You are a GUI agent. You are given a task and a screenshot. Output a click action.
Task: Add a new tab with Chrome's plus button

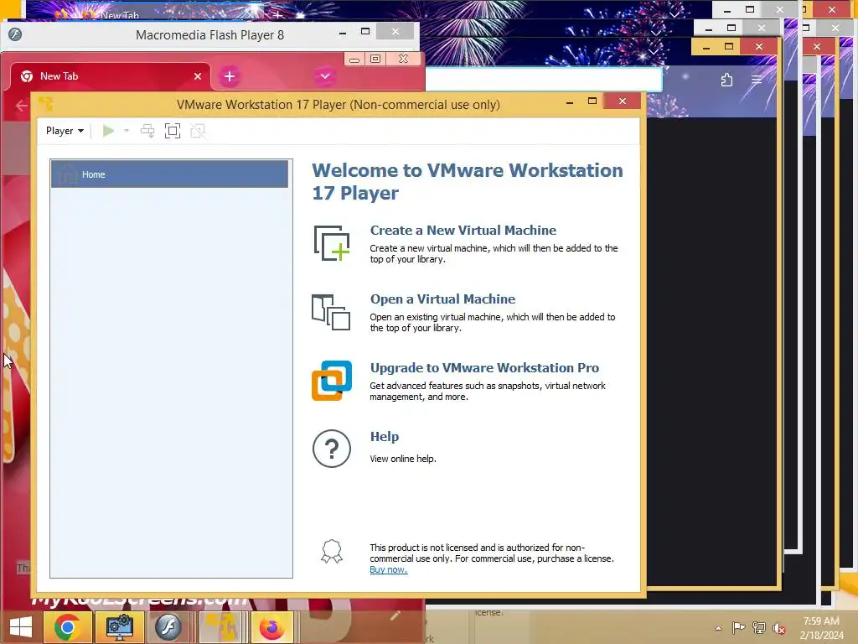pyautogui.click(x=230, y=76)
